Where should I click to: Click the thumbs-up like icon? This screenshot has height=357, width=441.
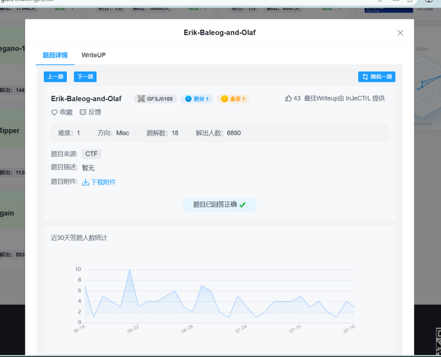pyautogui.click(x=289, y=99)
